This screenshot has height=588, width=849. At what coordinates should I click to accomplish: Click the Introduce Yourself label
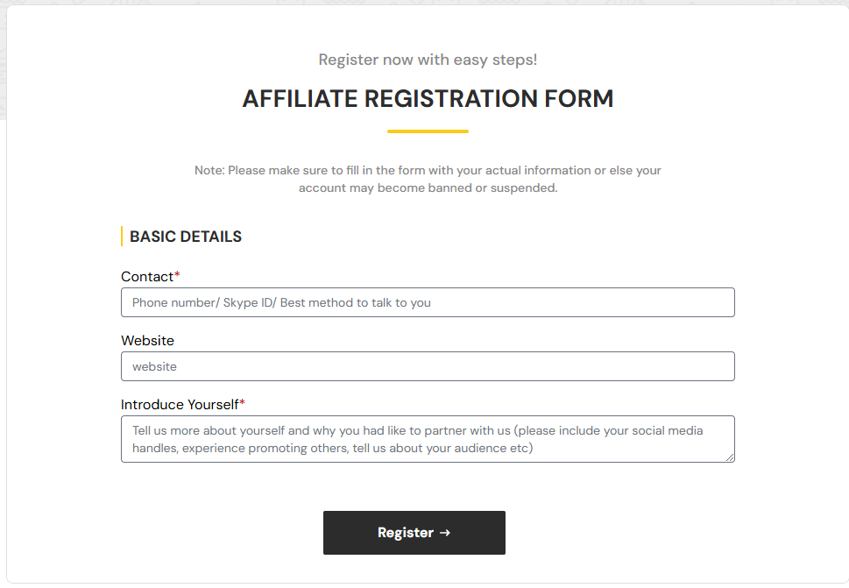(x=180, y=405)
